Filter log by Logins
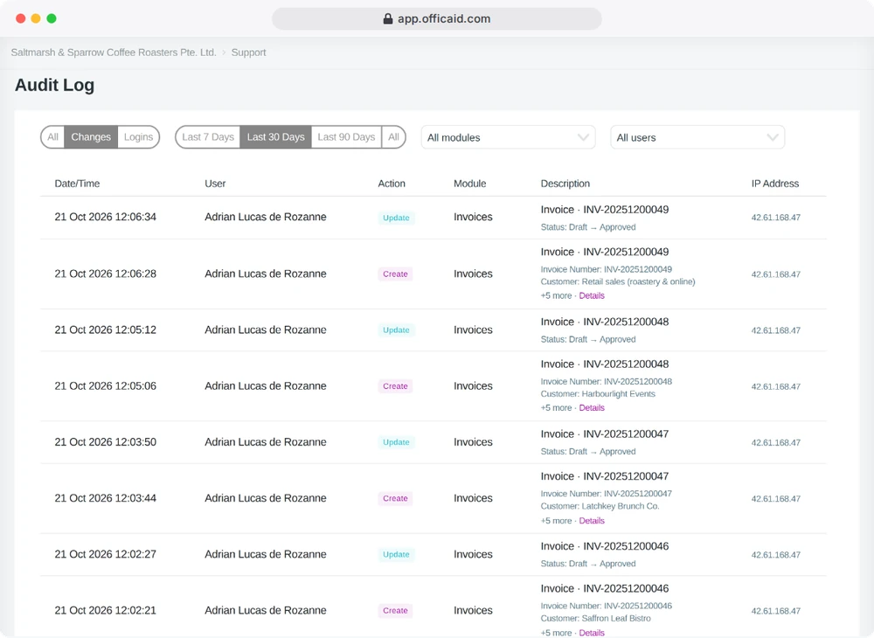Viewport: 874px width, 638px height. point(138,137)
